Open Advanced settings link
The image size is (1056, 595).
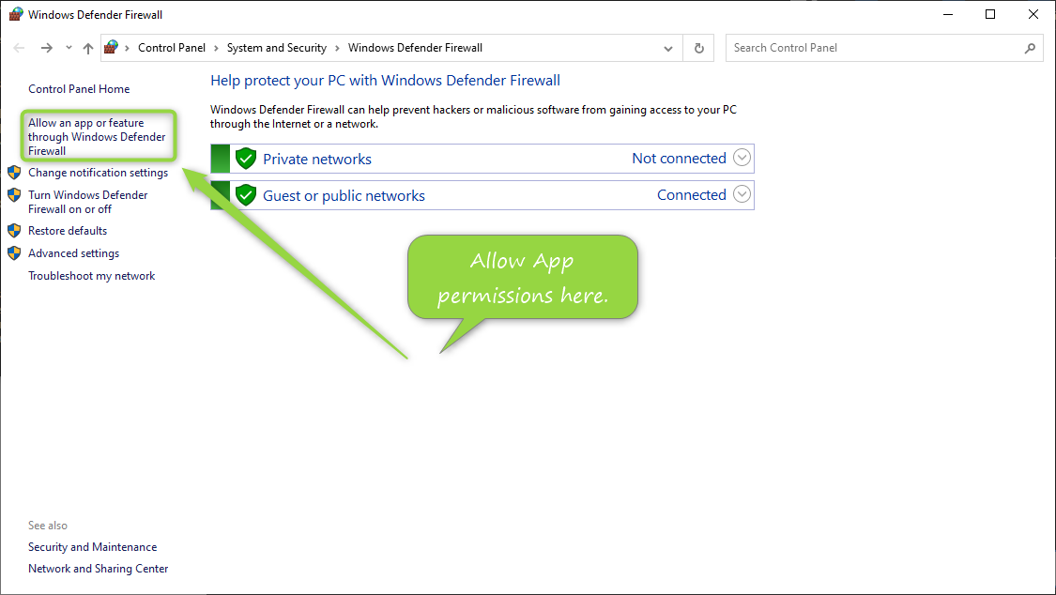point(73,253)
